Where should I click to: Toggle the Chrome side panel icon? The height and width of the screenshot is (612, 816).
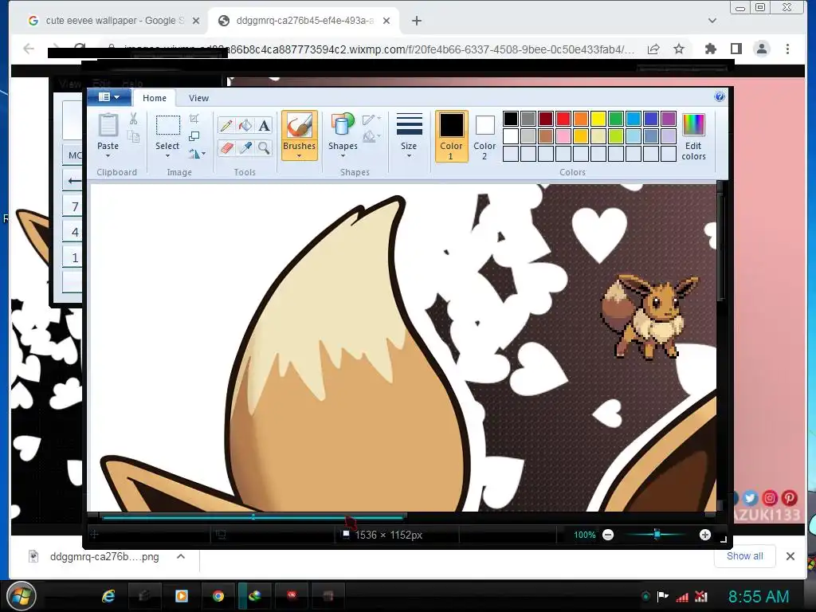tap(736, 49)
